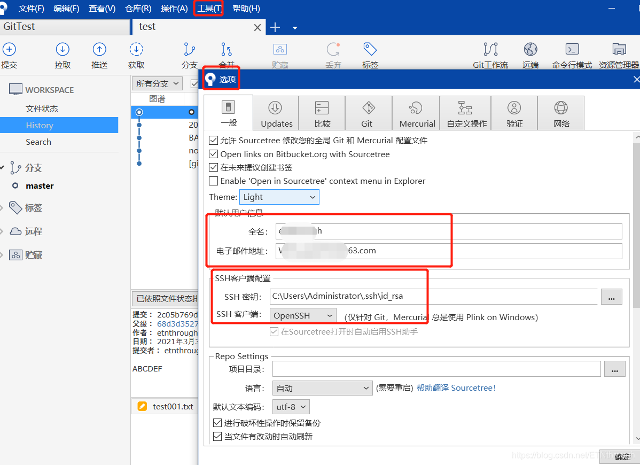Expand the 贮藏 section in sidebar
640x465 pixels.
[x=2, y=255]
